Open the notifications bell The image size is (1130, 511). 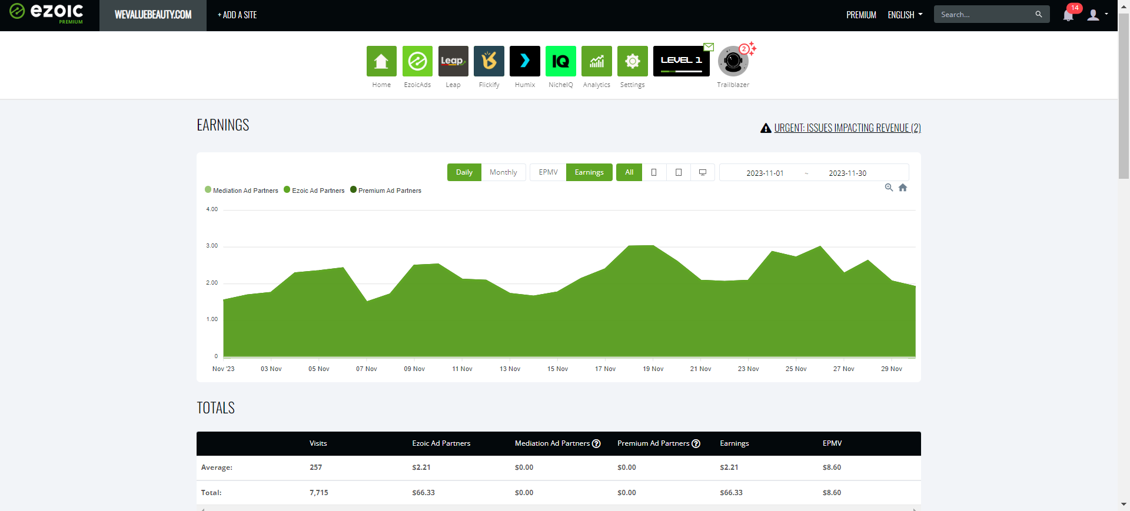[1068, 15]
